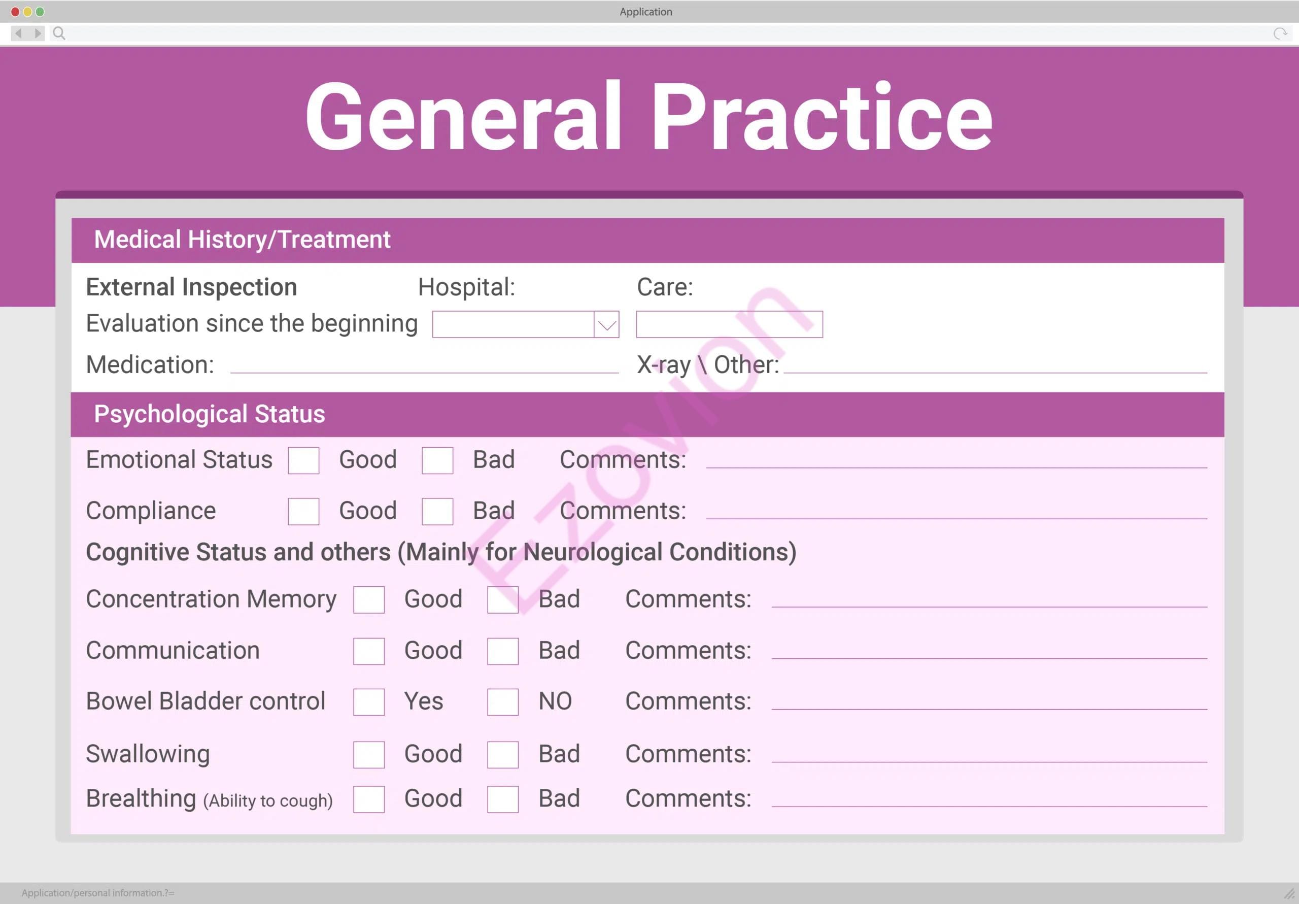Viewport: 1299px width, 904px height.
Task: Click the Care input box
Action: point(729,324)
